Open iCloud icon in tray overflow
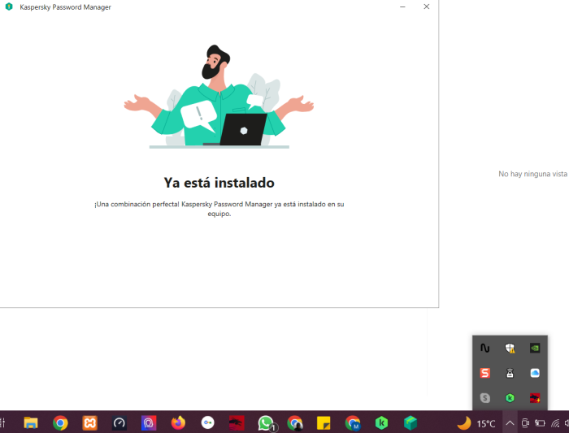 coord(535,373)
